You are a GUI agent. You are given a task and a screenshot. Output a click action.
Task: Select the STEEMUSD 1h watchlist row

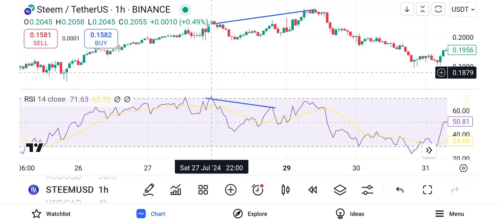click(x=68, y=190)
